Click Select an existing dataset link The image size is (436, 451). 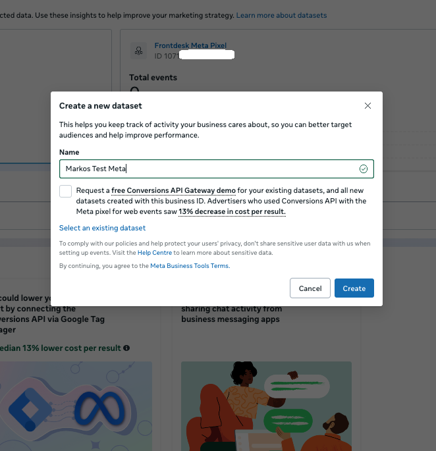[102, 228]
